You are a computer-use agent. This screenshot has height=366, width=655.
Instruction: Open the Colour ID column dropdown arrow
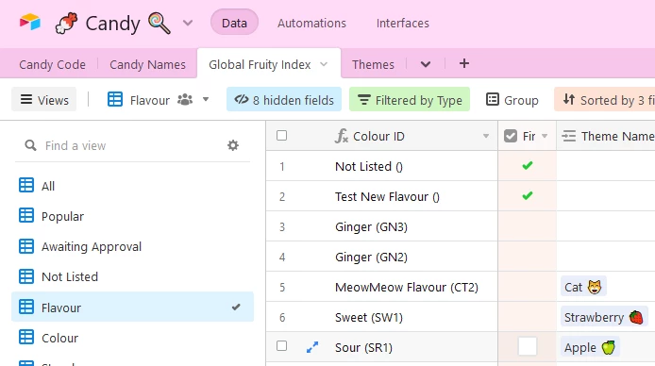tap(486, 136)
